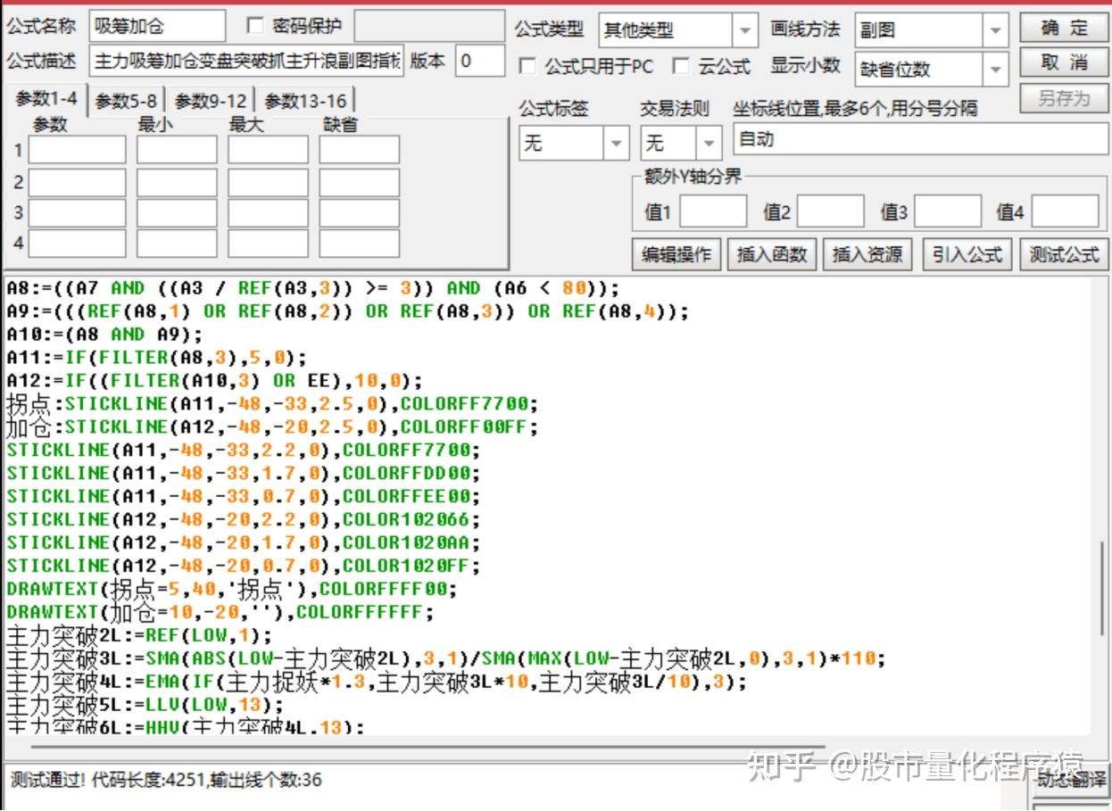Click the 主力突破4L:=EMA code line
Screen dimensions: 1112x811
point(377,683)
